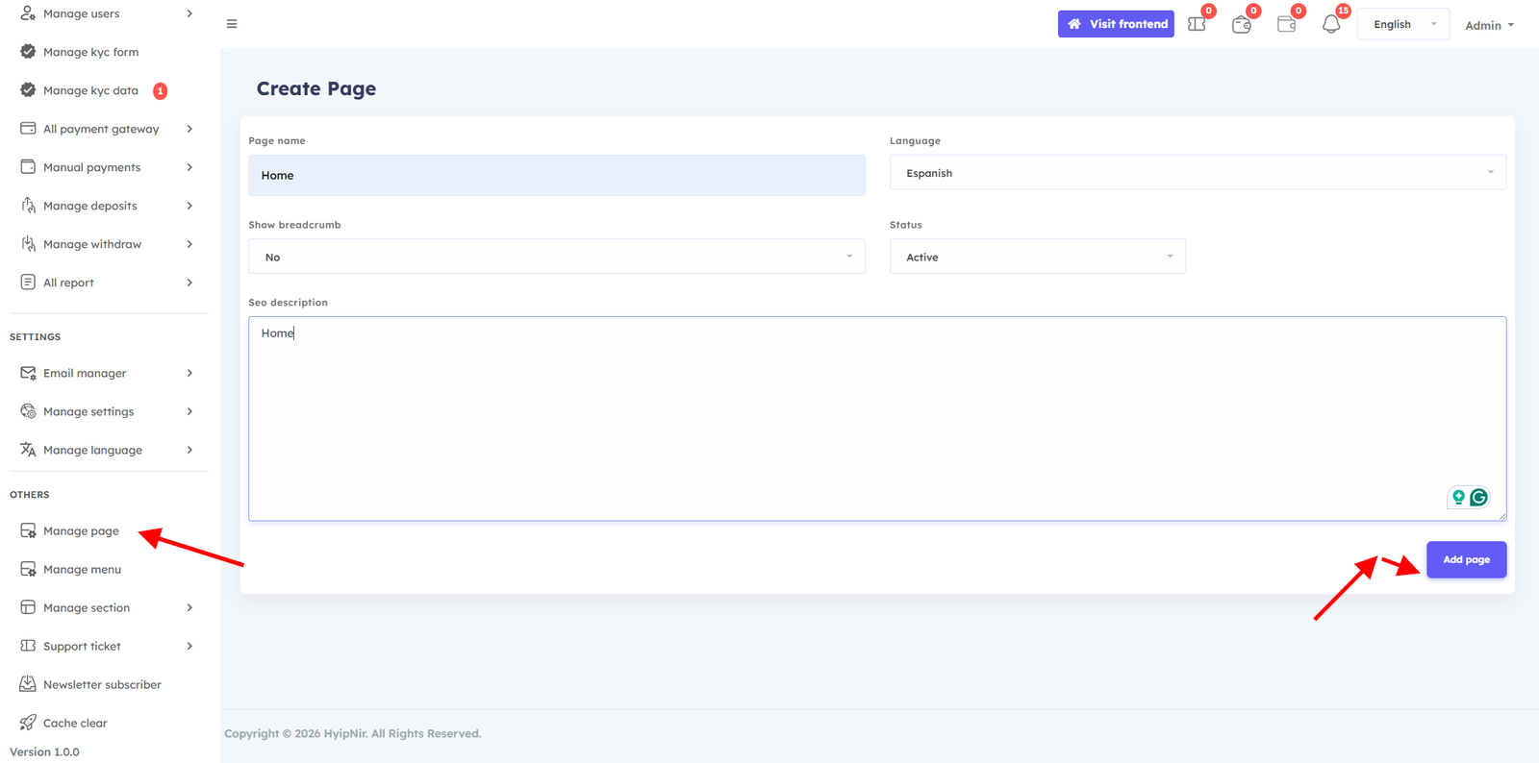The height and width of the screenshot is (763, 1539).
Task: Click the All report icon
Action: coord(28,283)
